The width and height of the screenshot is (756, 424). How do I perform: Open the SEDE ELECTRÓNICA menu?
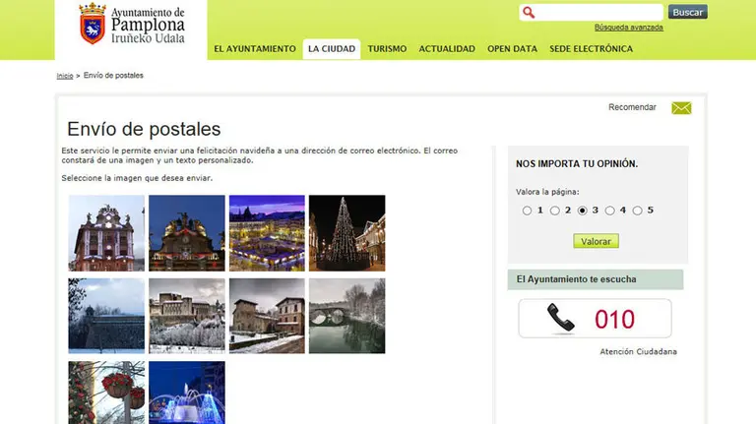591,48
